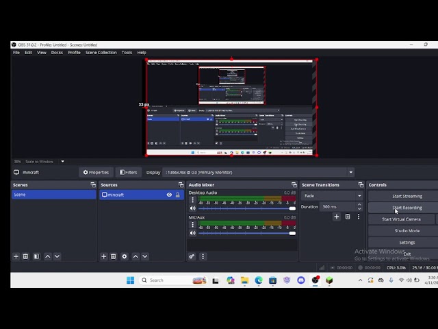Move scene down with arrow
438x329 pixels.
coord(57,256)
